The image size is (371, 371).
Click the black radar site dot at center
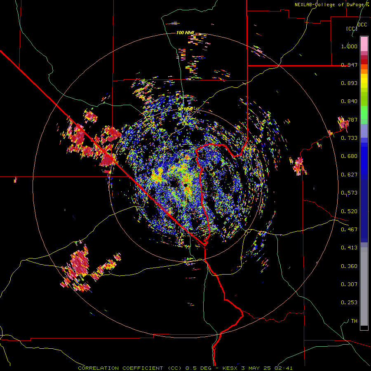coord(186,185)
